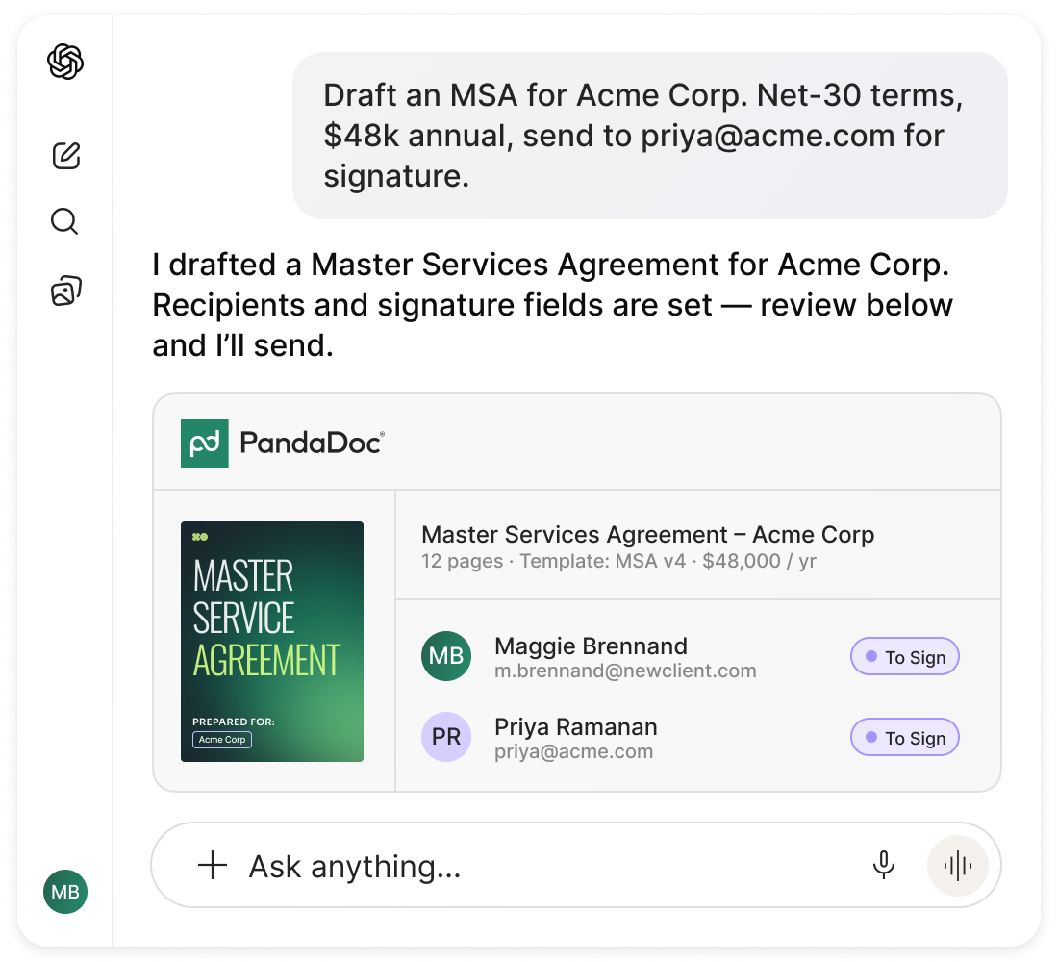Activate the microphone dictation icon

tap(883, 866)
